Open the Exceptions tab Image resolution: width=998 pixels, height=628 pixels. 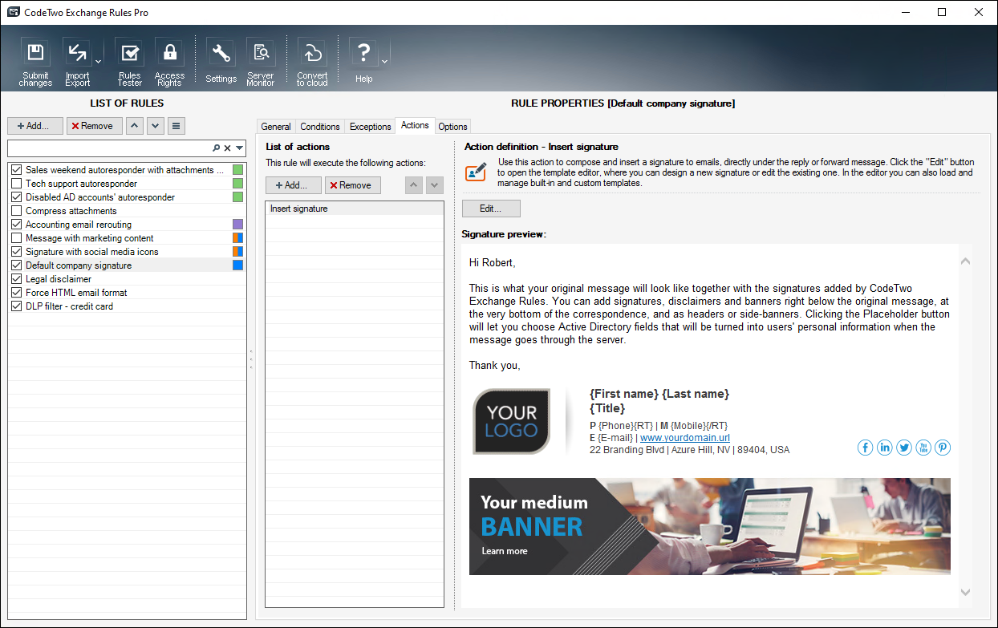click(371, 127)
